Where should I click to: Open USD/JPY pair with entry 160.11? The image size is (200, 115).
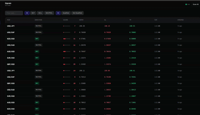coord(11,71)
